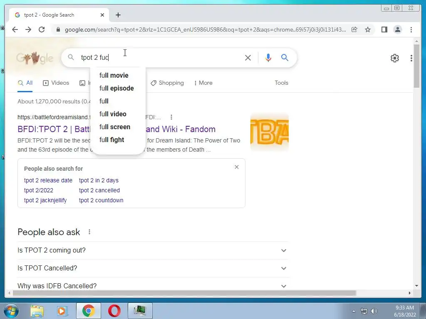Image resolution: width=426 pixels, height=319 pixels.
Task: Open the clock showing 9:33 AM
Action: point(405,311)
